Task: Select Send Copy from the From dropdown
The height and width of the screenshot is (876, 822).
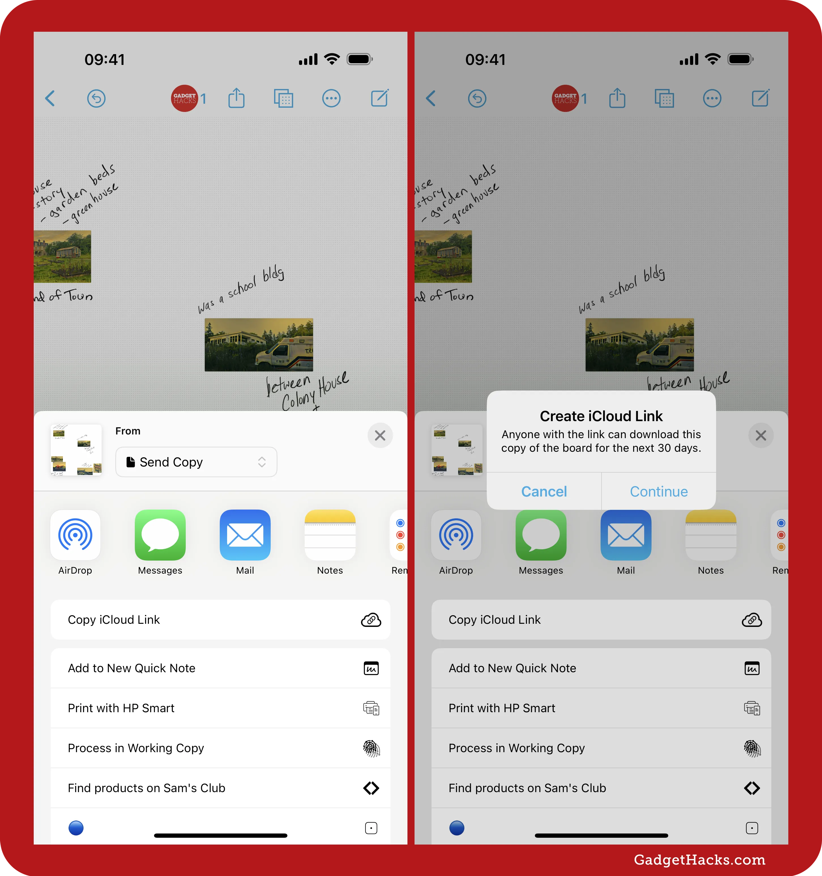Action: coord(195,462)
